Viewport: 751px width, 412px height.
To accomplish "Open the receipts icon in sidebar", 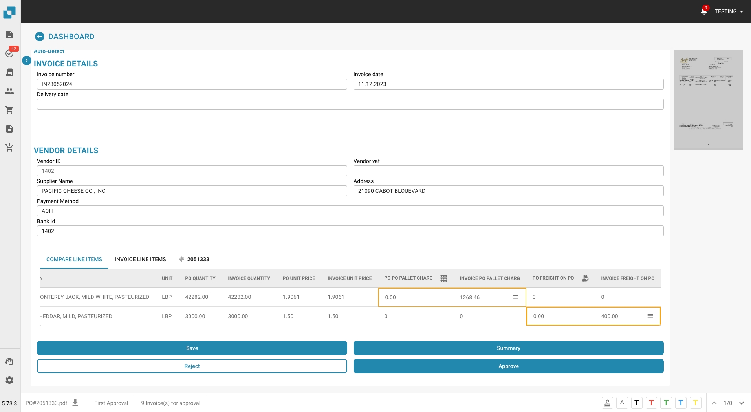I will click(9, 72).
